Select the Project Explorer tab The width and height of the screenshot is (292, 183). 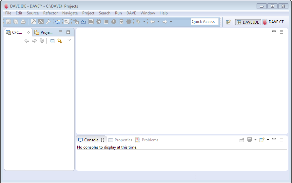[x=44, y=32]
